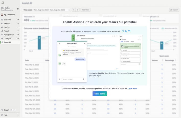This screenshot has width=181, height=118.
Task: Click the email envelope channel icon
Action: pos(129,31)
